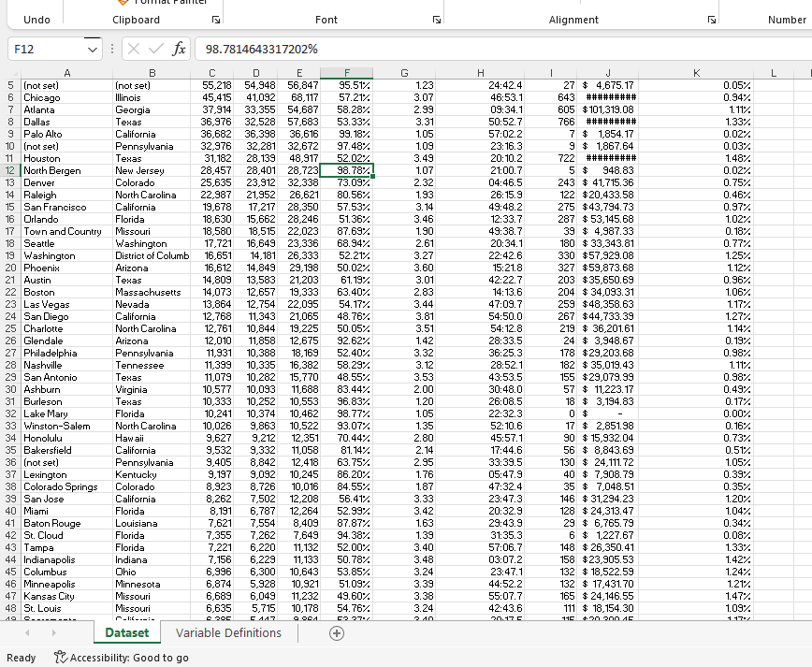Screen dimensions: 812x667
Task: Select column H header
Action: [480, 74]
